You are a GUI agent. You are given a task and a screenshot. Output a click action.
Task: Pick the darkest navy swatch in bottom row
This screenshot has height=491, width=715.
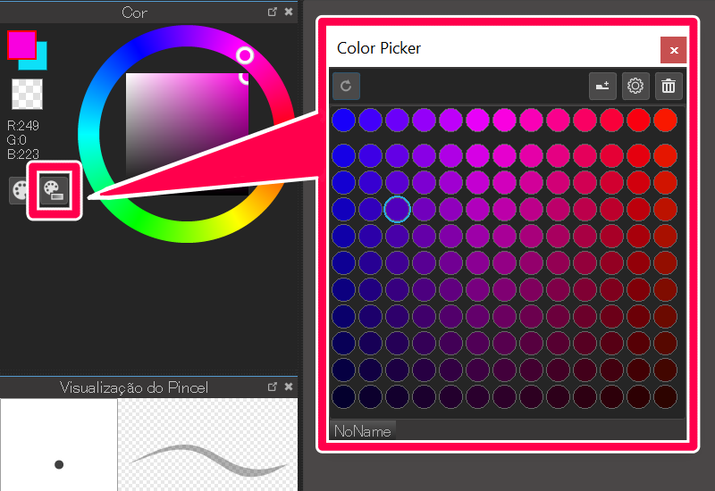coord(343,396)
